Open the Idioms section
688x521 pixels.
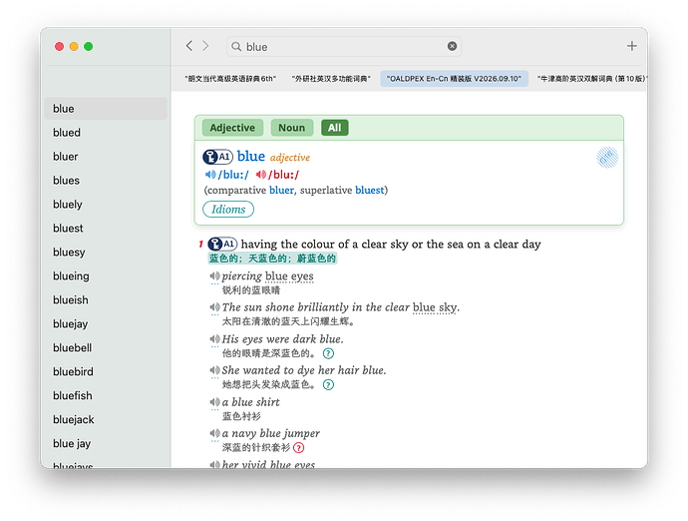(x=228, y=210)
